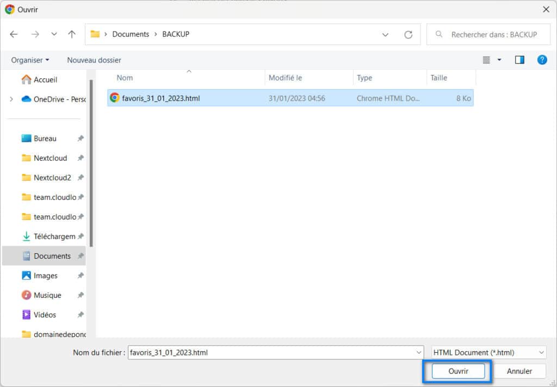Refresh the BACKUP folder view
Image resolution: width=557 pixels, height=387 pixels.
(x=408, y=35)
